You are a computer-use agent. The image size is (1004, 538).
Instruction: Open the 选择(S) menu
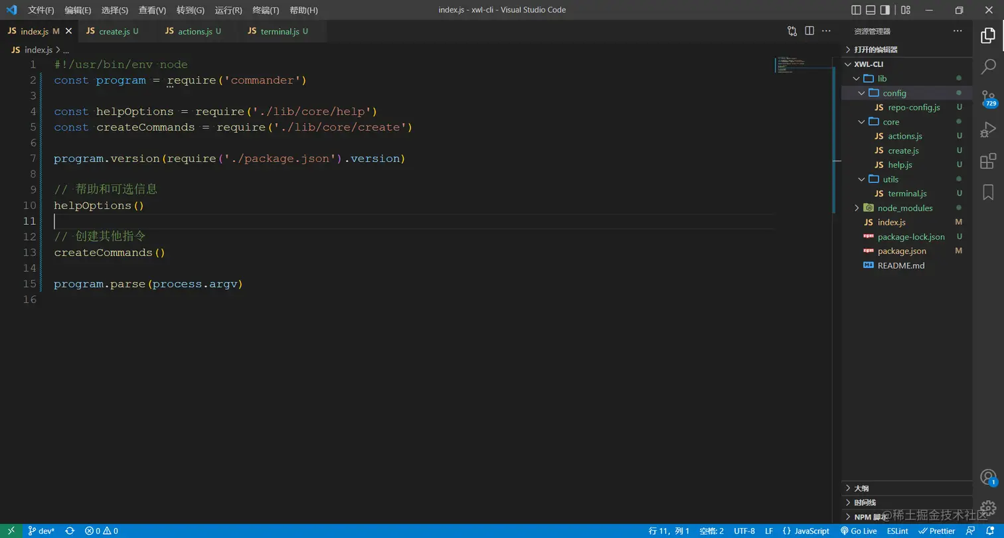tap(115, 10)
